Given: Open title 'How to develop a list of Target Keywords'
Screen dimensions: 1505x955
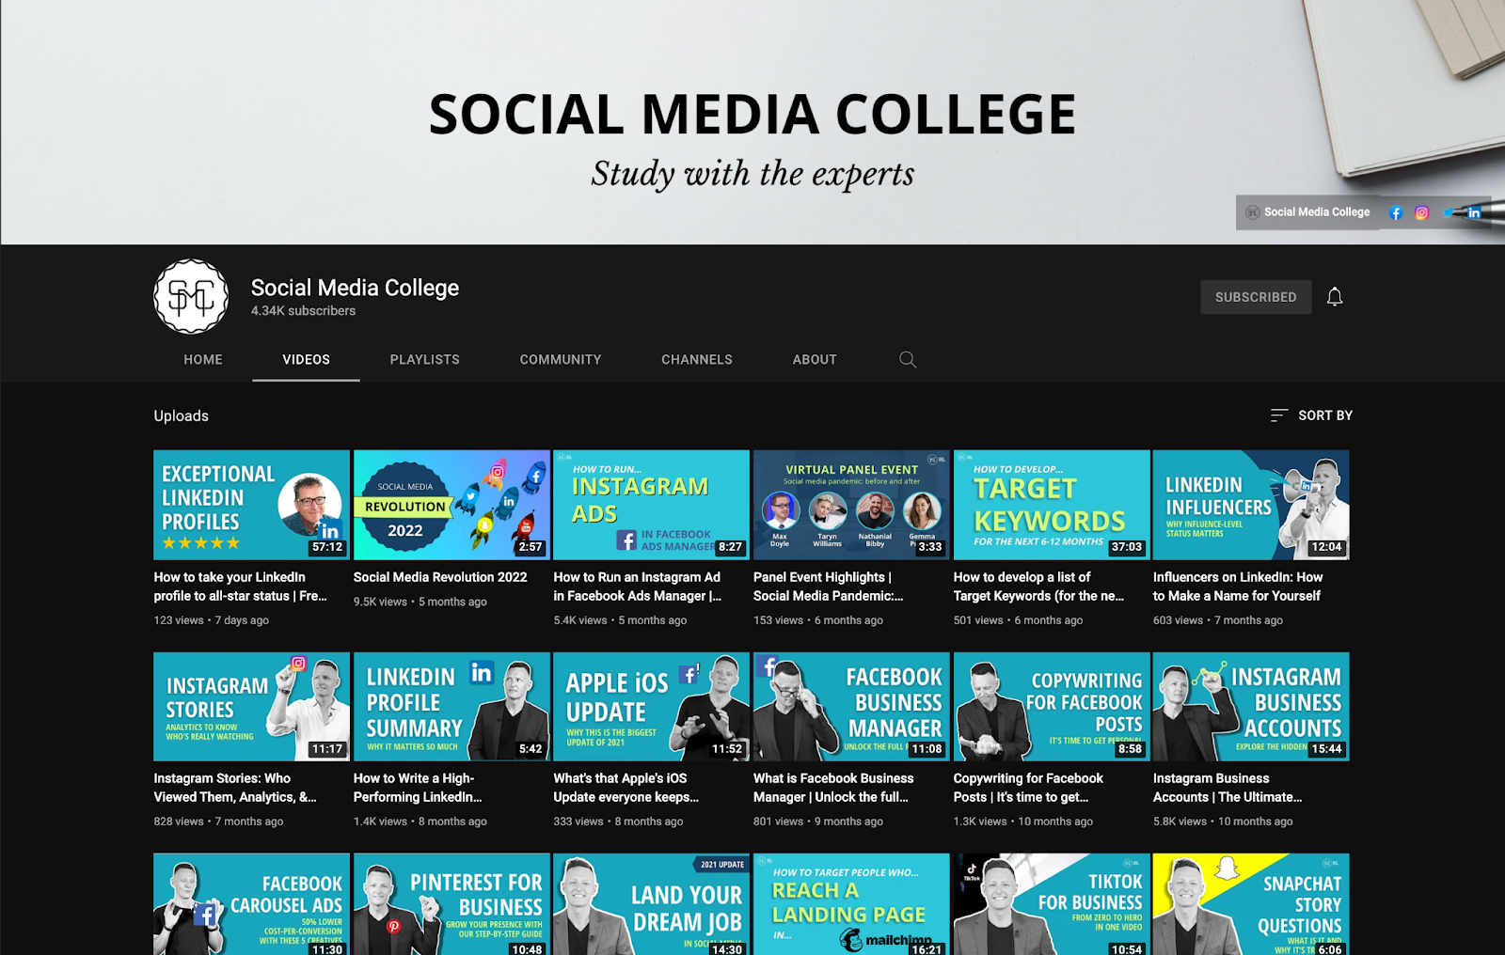Looking at the screenshot, I should coord(1038,587).
